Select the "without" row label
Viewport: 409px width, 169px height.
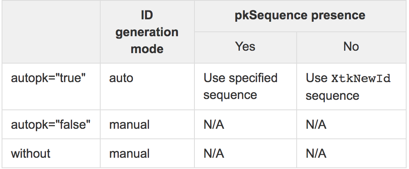point(31,153)
